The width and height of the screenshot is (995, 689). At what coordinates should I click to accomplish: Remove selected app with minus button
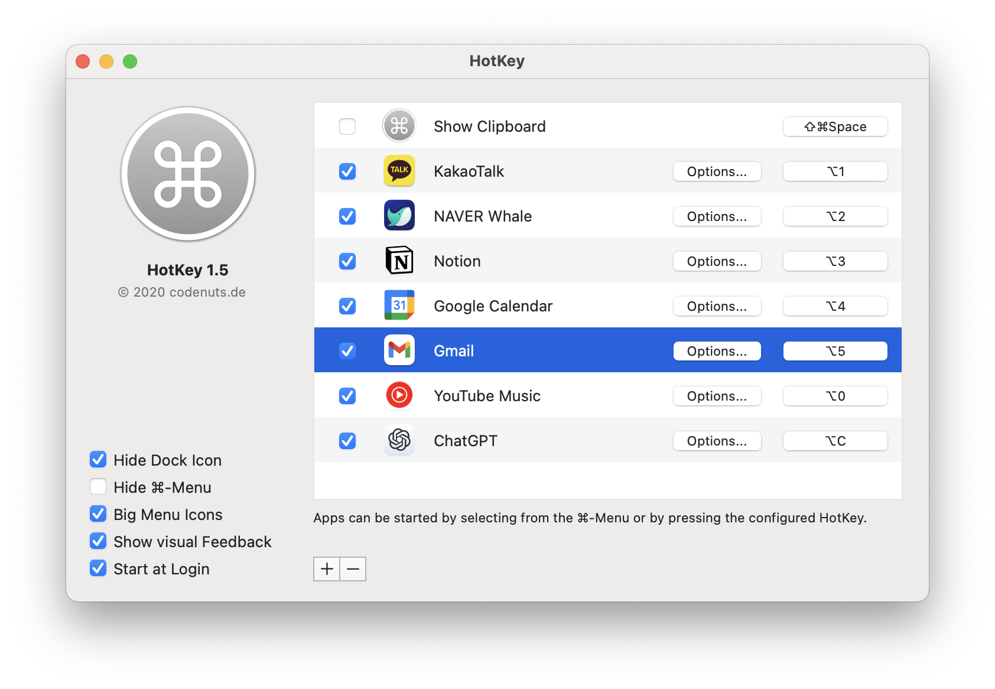click(x=353, y=569)
